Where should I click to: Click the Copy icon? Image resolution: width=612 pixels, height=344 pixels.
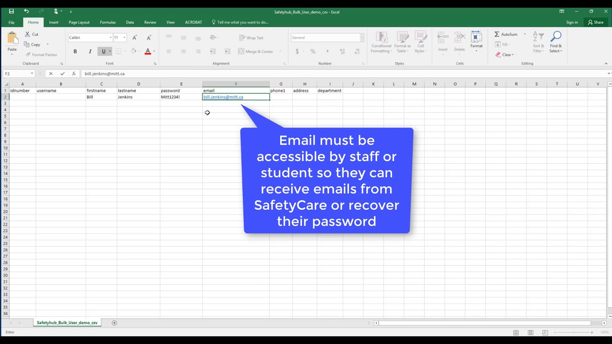point(27,44)
